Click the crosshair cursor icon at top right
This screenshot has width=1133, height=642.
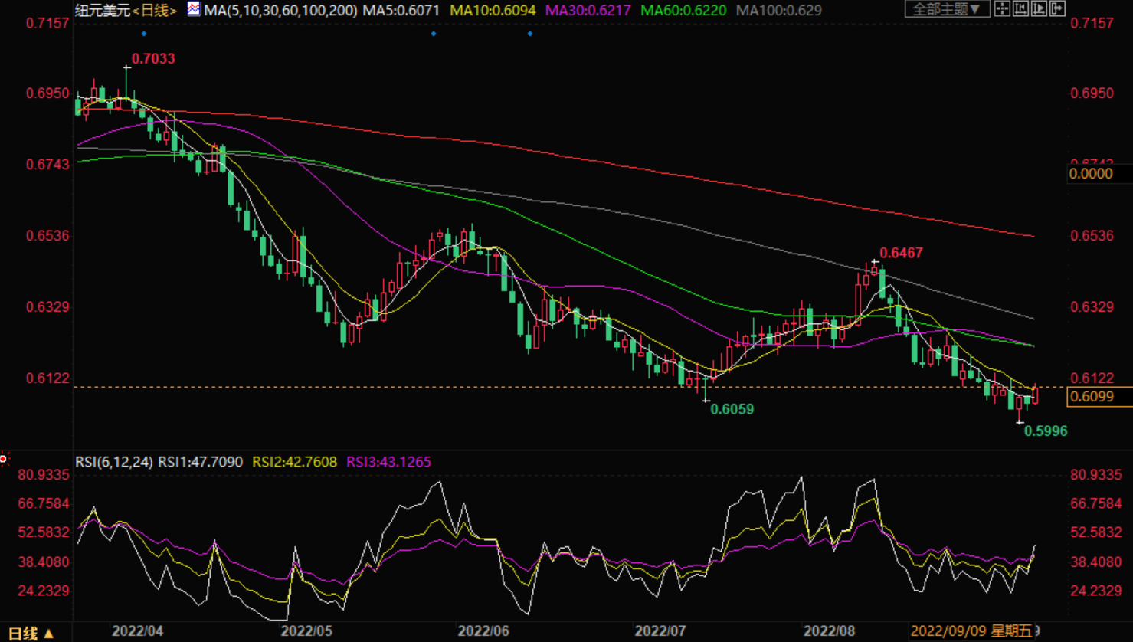point(1002,9)
